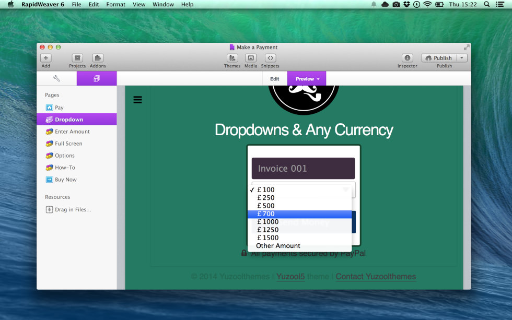Switch to Edit mode
Image resolution: width=512 pixels, height=320 pixels.
point(275,79)
